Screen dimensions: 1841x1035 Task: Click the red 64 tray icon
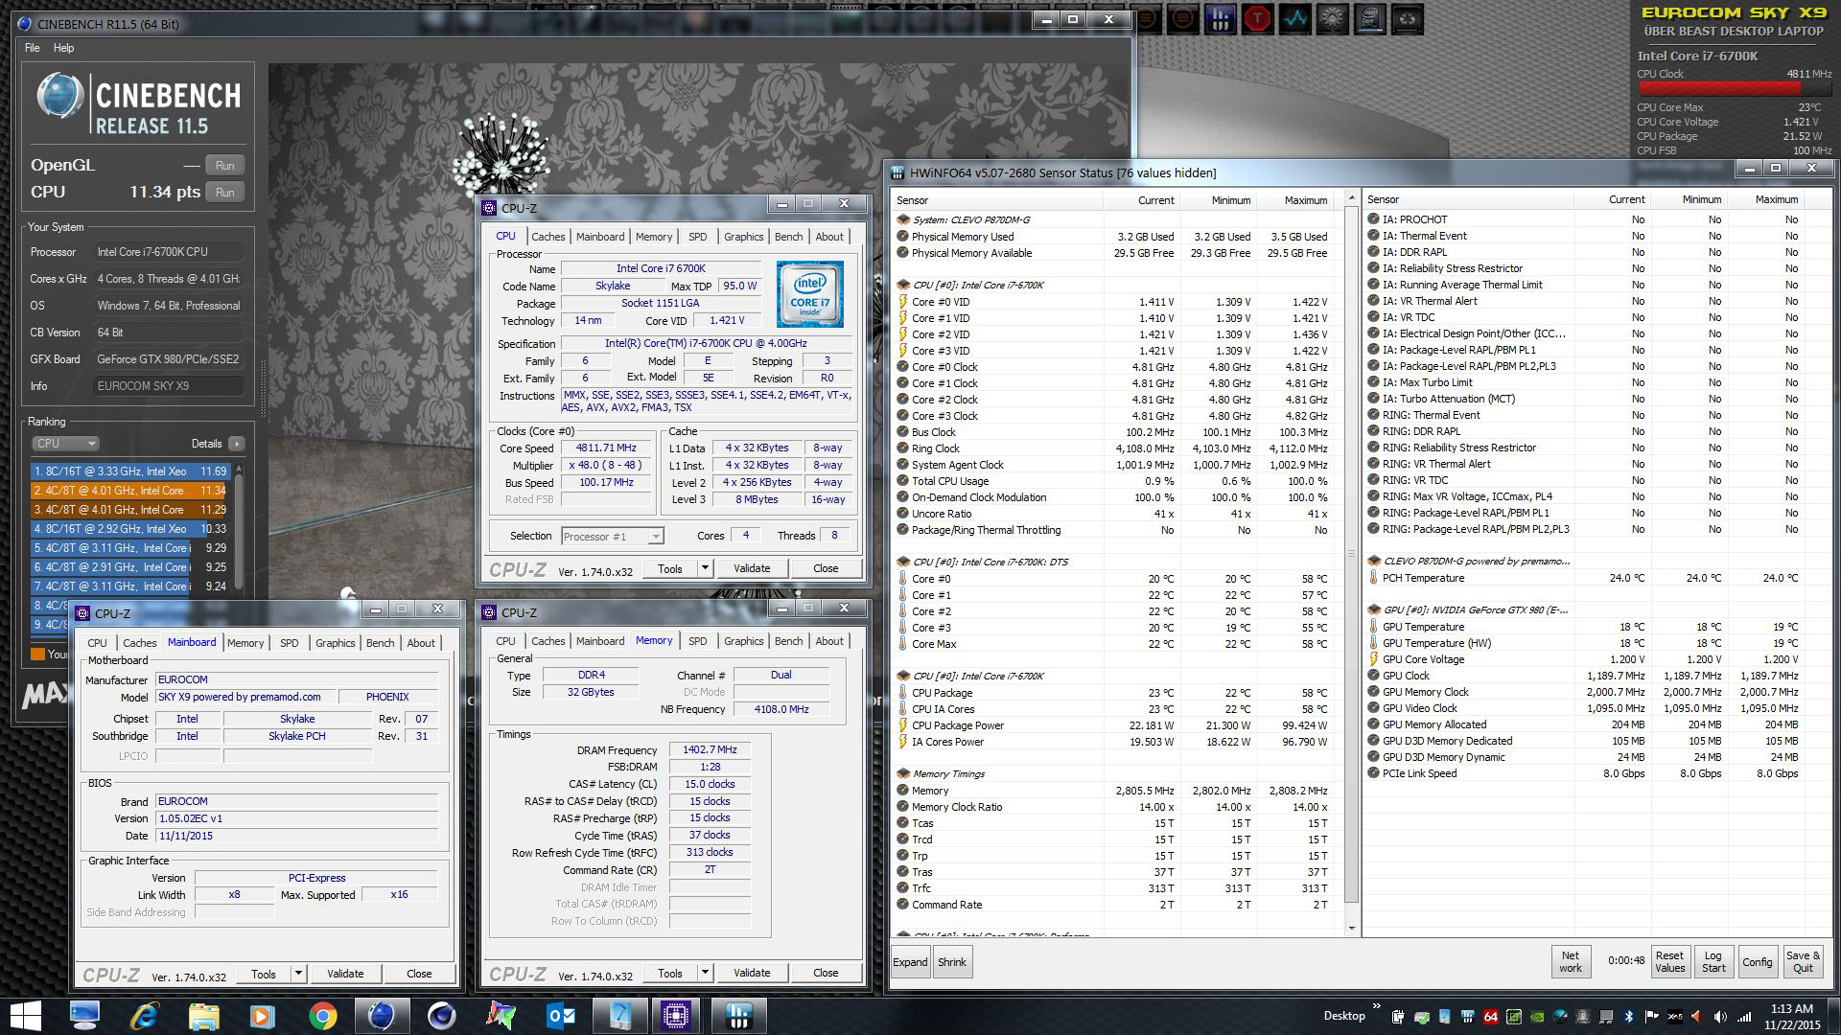click(x=1491, y=1017)
